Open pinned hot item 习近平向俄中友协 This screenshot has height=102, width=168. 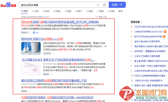(151, 27)
